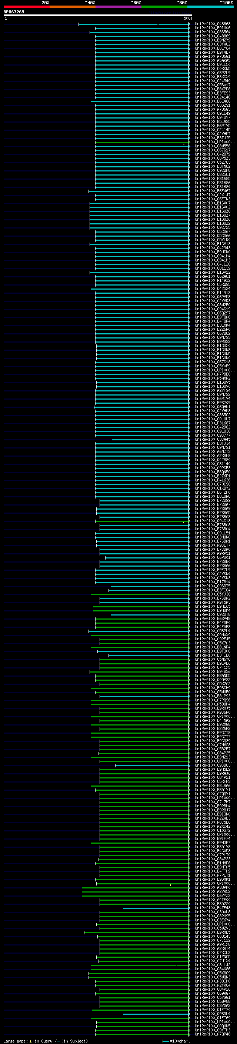Select the UniRef100_Q1ET69 label
Image resolution: width=237 pixels, height=1044 pixels.
(x=213, y=1018)
